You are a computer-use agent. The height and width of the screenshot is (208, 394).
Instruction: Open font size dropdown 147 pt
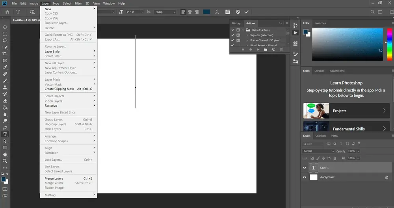tap(142, 12)
